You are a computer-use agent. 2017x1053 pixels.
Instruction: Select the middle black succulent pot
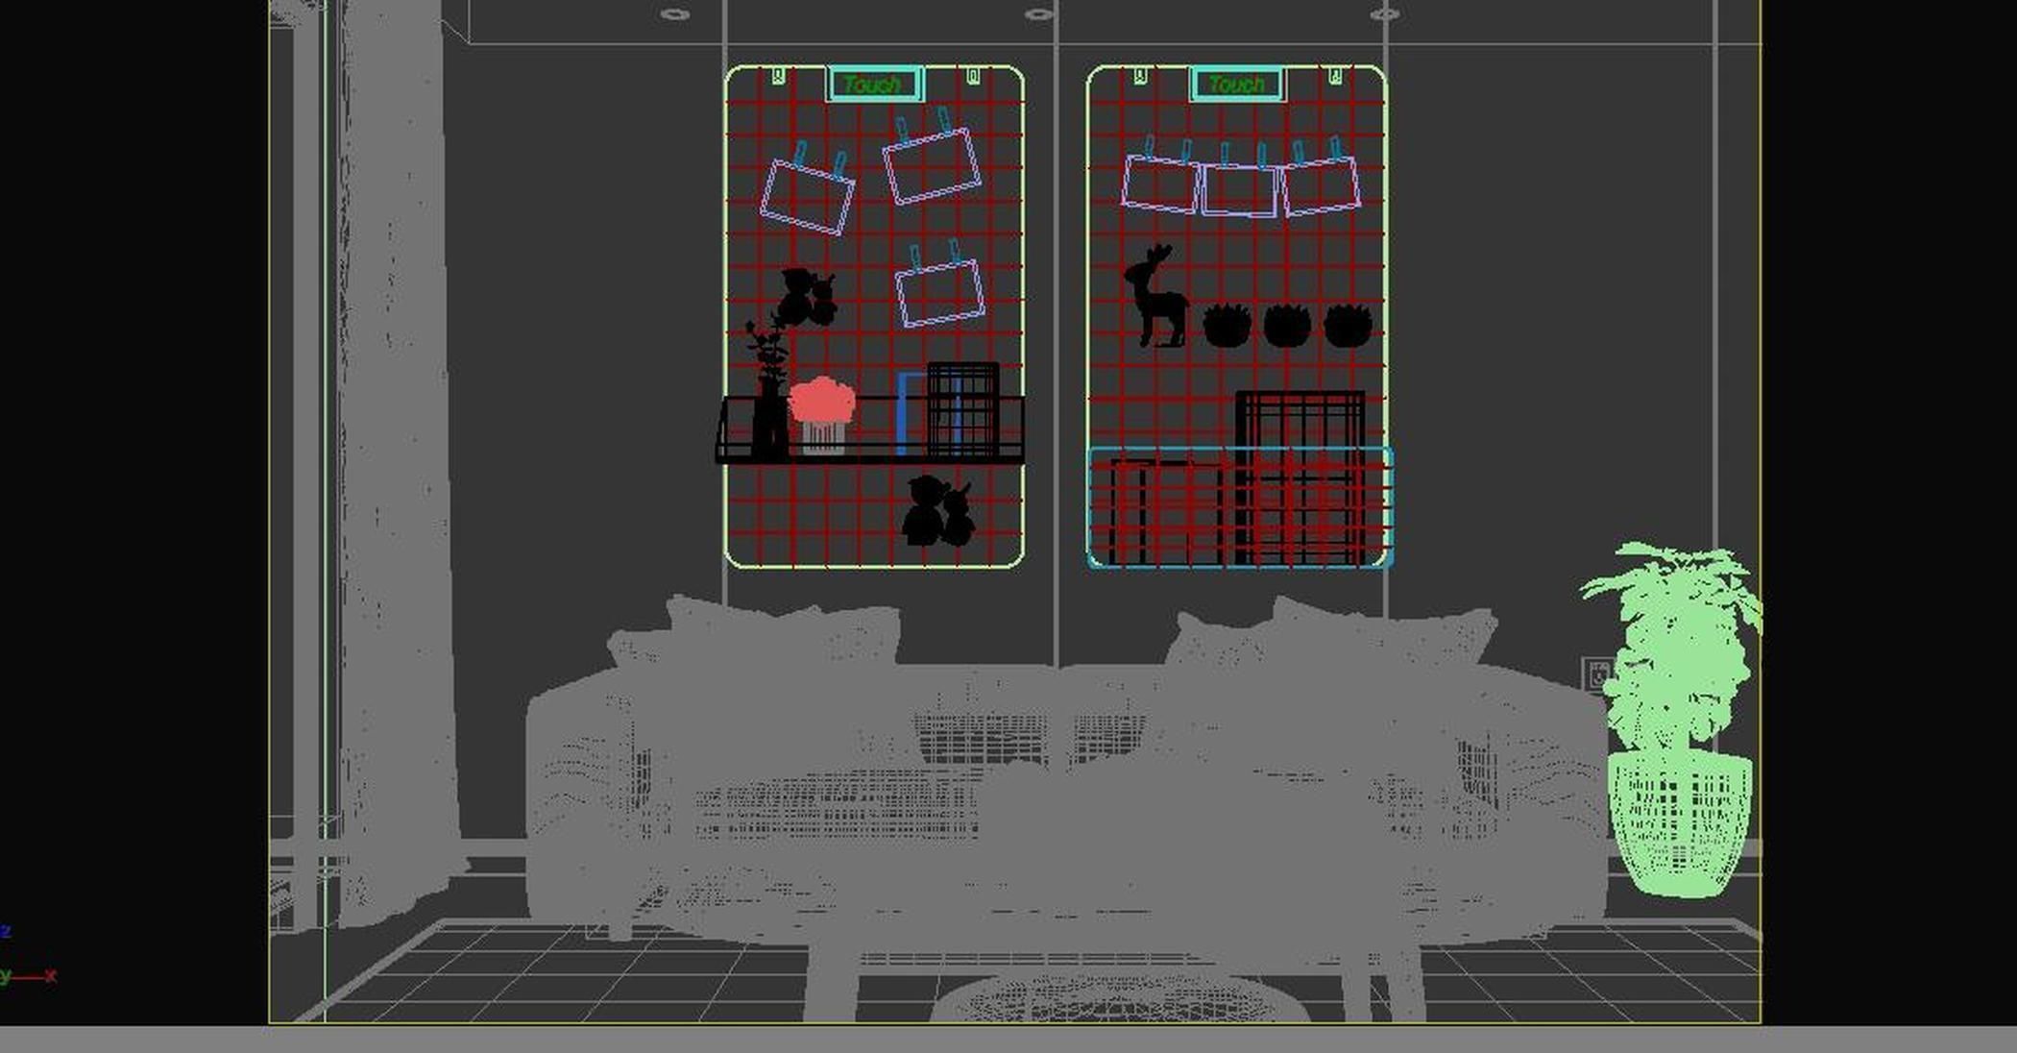pyautogui.click(x=1287, y=327)
